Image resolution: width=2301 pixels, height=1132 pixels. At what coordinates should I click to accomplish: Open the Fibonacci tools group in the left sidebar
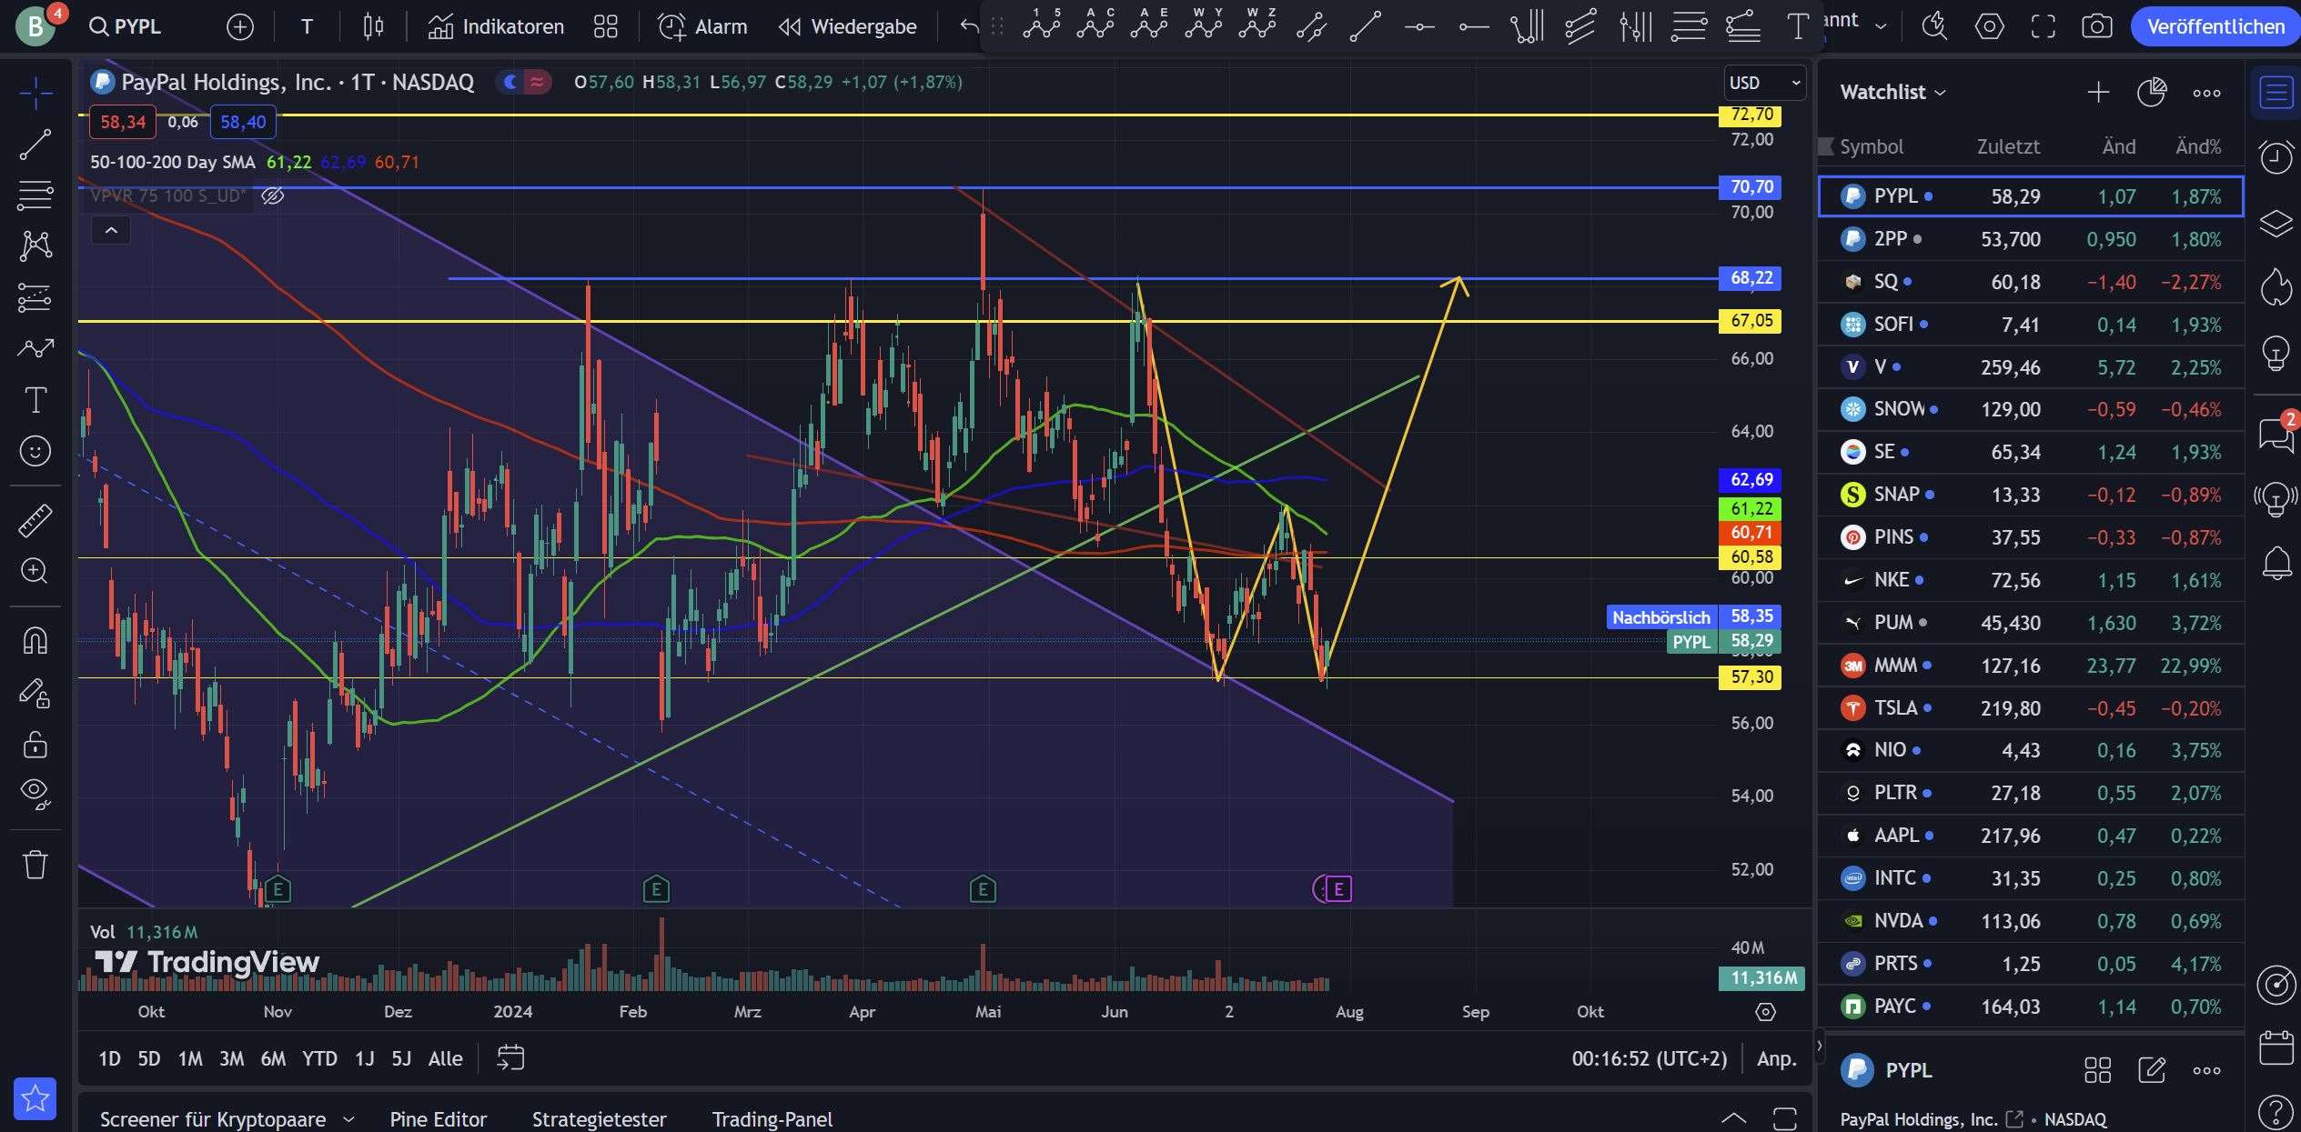pos(35,195)
